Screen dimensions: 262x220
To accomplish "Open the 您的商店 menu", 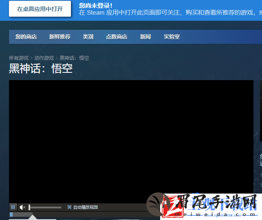I will [26, 37].
